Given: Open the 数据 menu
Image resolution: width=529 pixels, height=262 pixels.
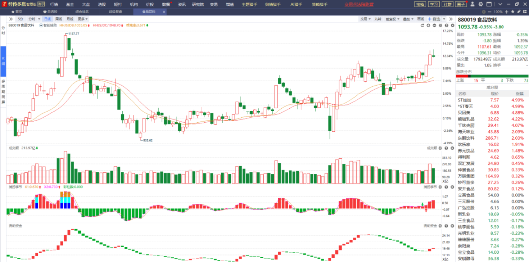Looking at the screenshot, I should pyautogui.click(x=166, y=5).
